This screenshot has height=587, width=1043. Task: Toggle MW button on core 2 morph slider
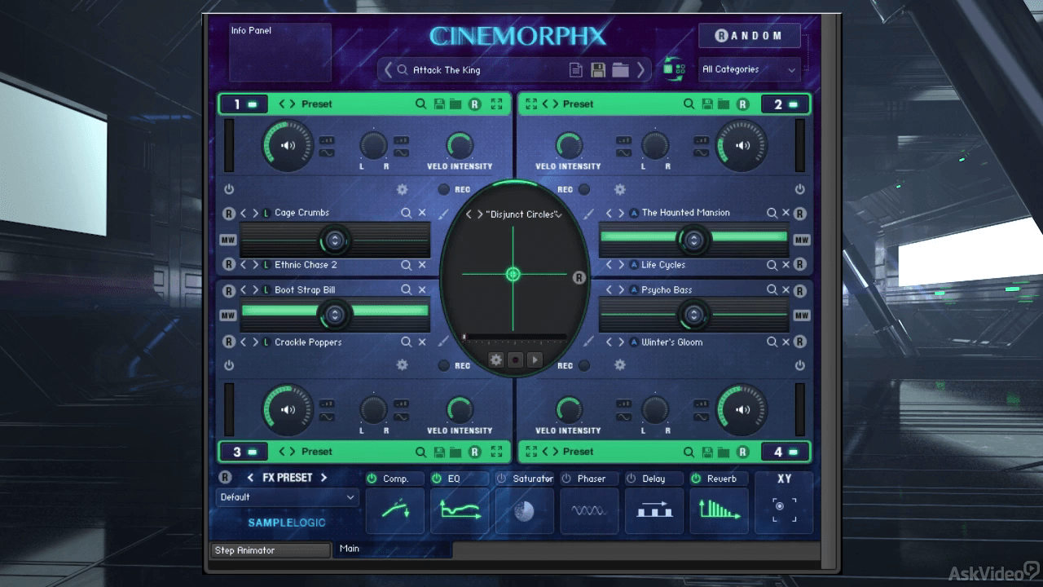(x=801, y=240)
